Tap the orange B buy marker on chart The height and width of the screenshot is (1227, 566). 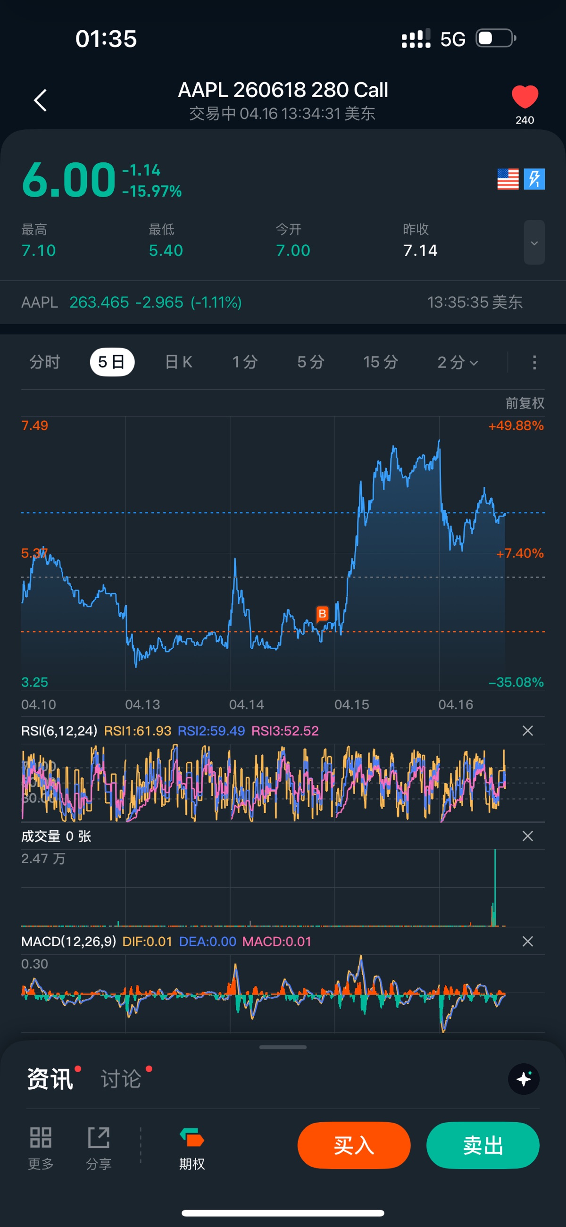coord(322,613)
